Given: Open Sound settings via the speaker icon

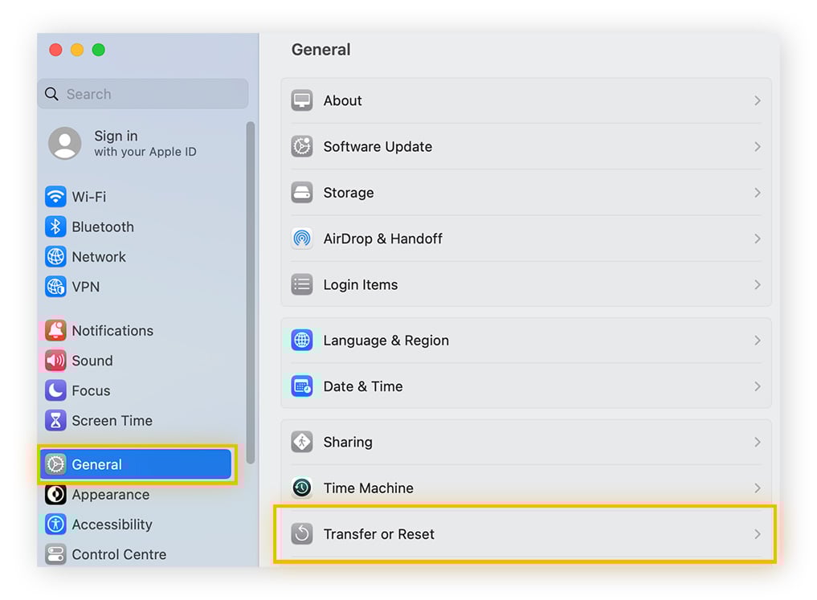Looking at the screenshot, I should tap(55, 361).
